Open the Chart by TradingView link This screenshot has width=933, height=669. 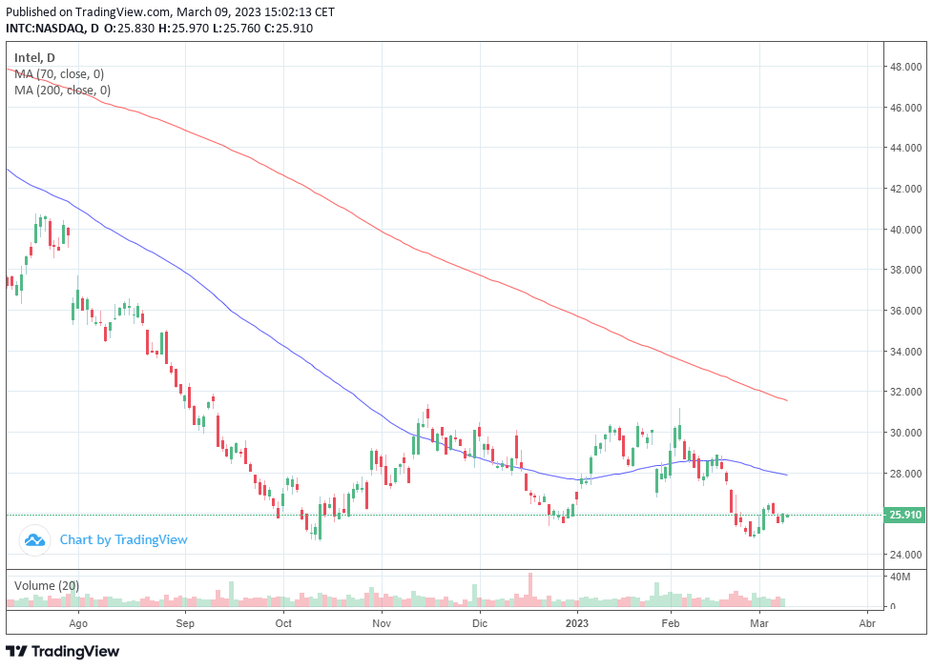pos(123,540)
